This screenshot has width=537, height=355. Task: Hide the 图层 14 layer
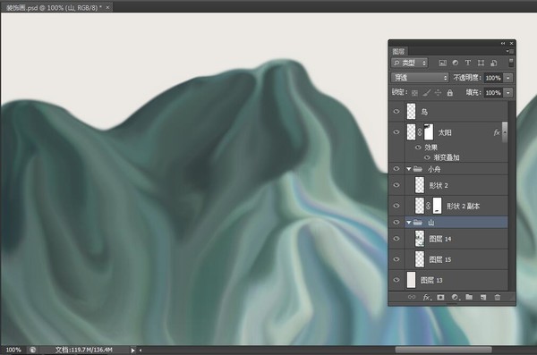[396, 239]
